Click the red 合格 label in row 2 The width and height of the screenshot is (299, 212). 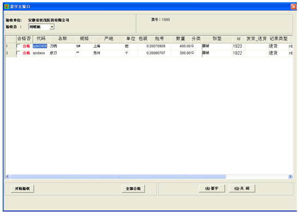pyautogui.click(x=27, y=53)
